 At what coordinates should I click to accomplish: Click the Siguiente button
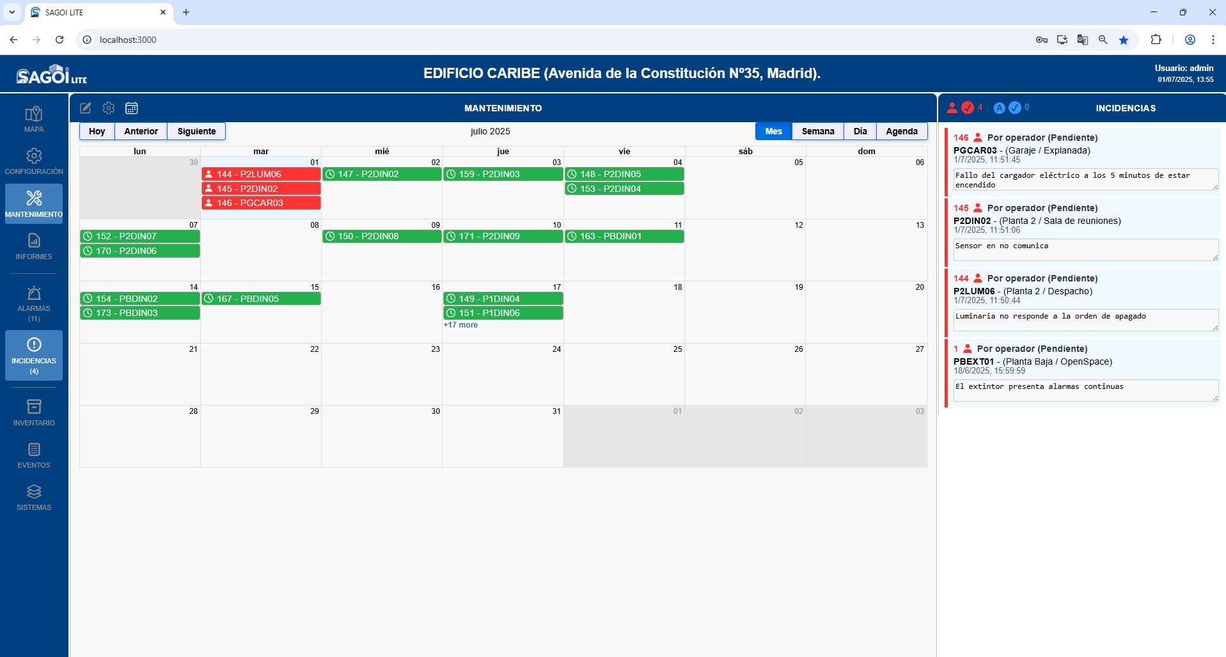coord(196,131)
